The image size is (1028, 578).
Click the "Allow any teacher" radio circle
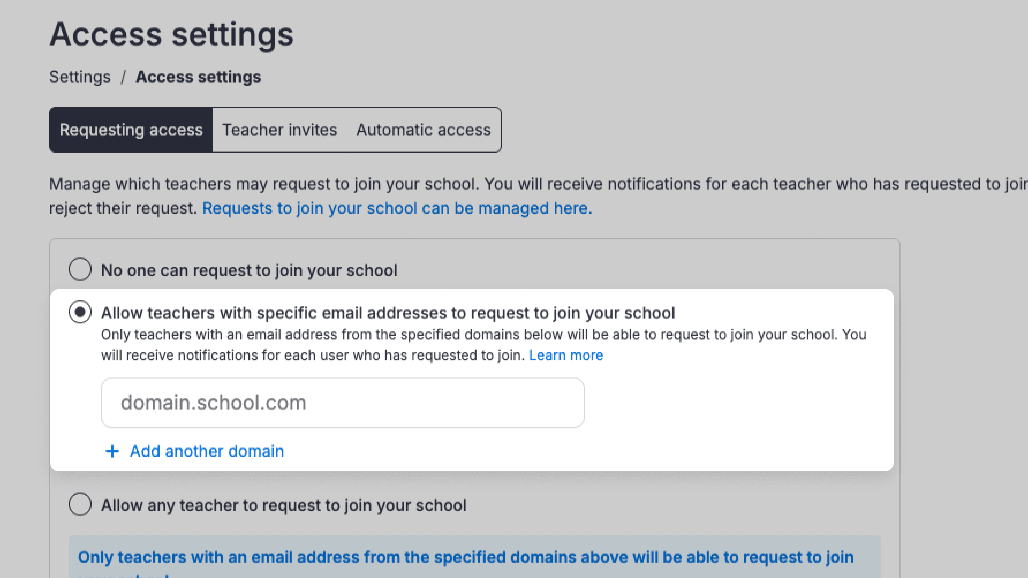point(80,504)
